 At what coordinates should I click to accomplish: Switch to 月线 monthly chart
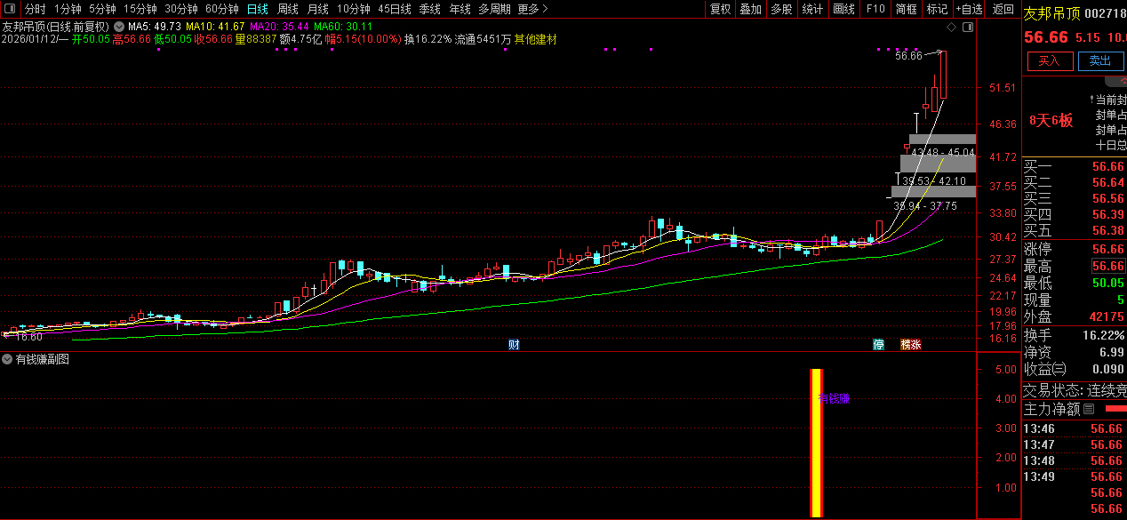pos(318,9)
